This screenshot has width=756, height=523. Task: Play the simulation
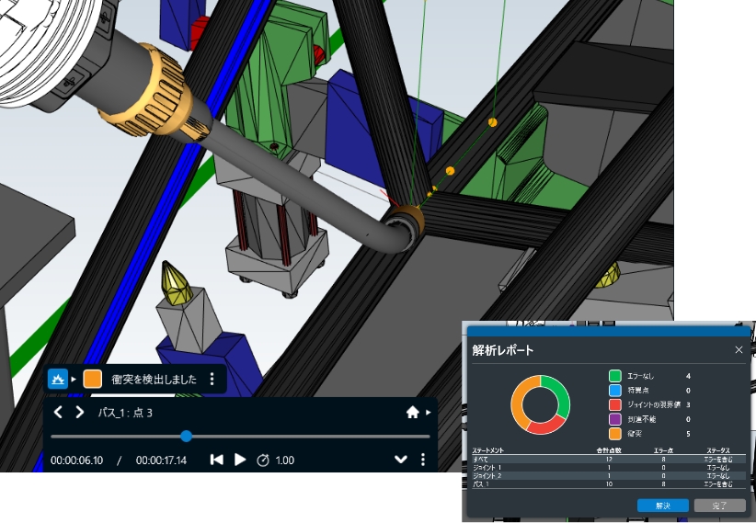[x=240, y=460]
